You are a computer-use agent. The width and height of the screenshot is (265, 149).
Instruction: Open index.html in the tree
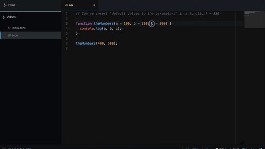click(x=19, y=28)
